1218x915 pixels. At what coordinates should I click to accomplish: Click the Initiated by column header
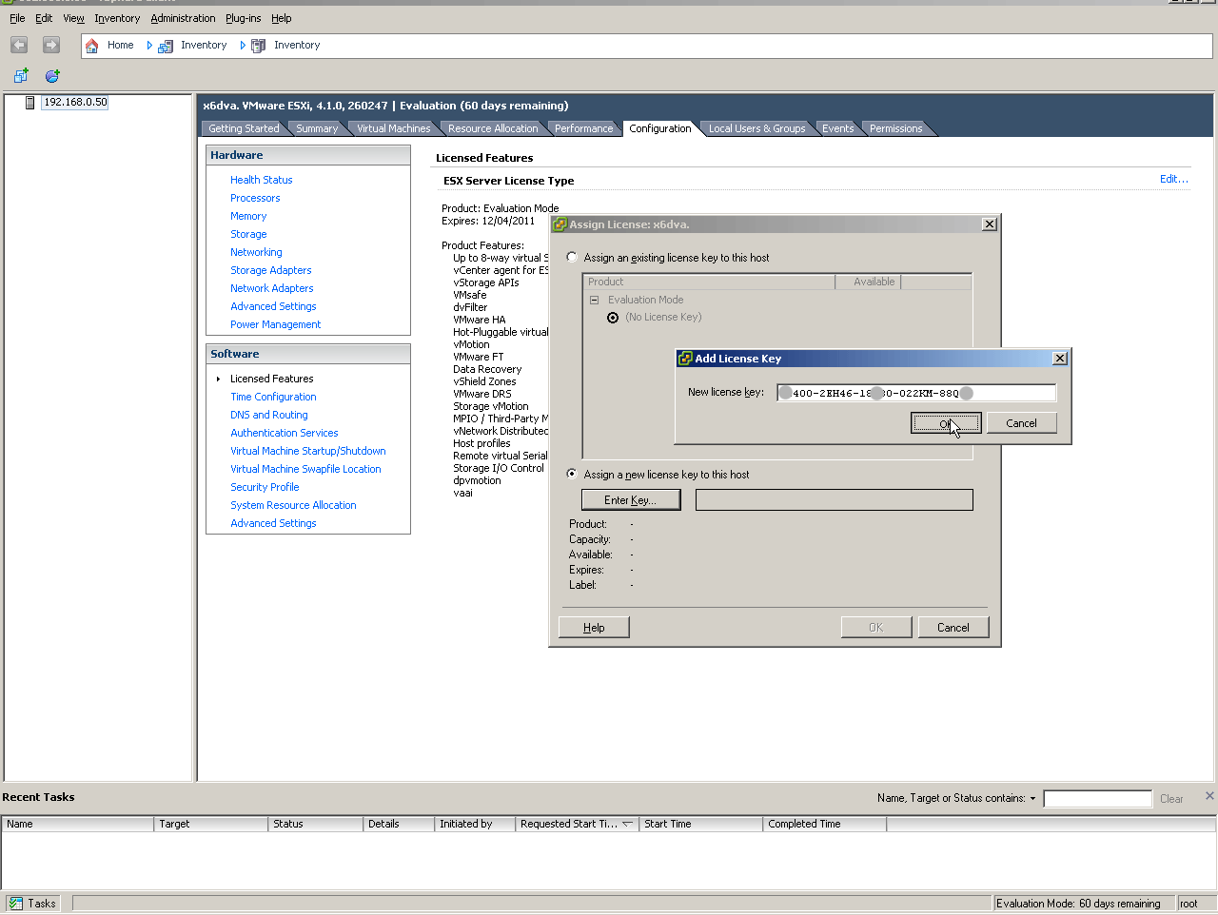[475, 824]
